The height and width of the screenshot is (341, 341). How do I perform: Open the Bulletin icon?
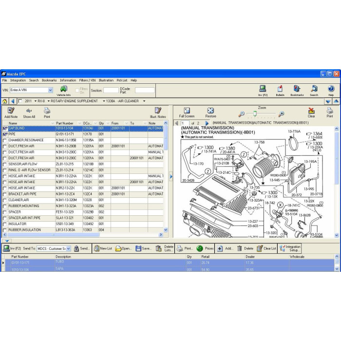tap(280, 91)
